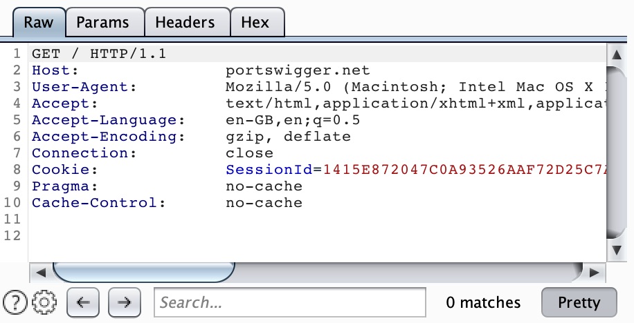
Task: Click the 0 matches counter
Action: click(483, 302)
